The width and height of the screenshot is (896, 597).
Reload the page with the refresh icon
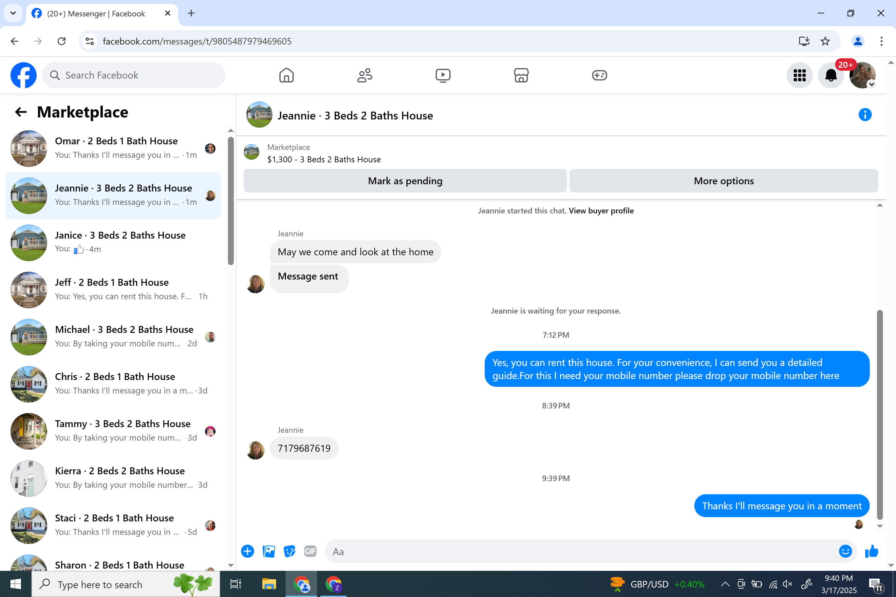[x=61, y=41]
